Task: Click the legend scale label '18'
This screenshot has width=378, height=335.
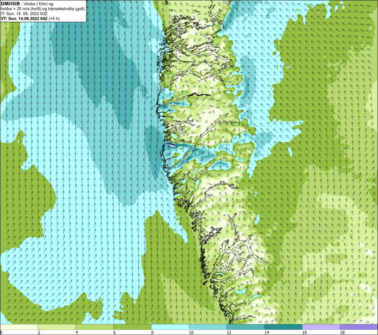Action: pos(342,333)
